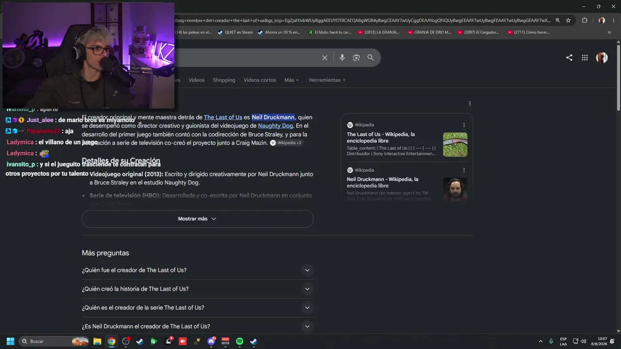Open the 'El Ídolo: hacé tu car...' bookmark

click(329, 32)
